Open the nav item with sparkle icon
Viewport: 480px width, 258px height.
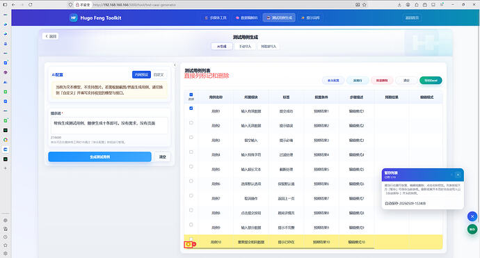point(310,18)
